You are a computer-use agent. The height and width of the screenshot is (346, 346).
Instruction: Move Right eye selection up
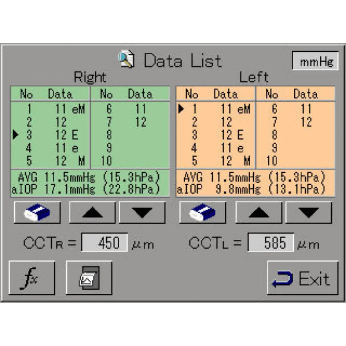pos(92,212)
